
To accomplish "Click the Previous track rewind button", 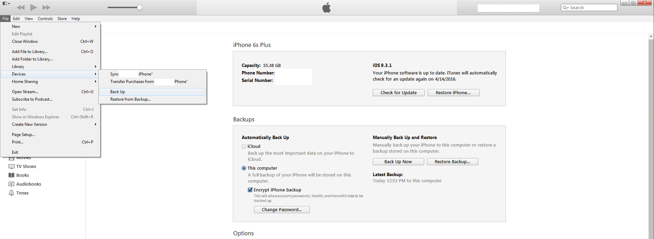I will [x=21, y=7].
